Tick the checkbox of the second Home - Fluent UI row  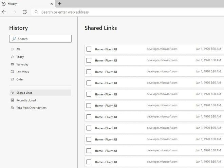click(x=89, y=60)
